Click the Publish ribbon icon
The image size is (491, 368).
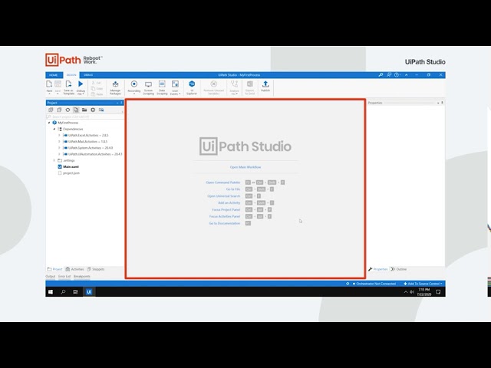pos(265,84)
